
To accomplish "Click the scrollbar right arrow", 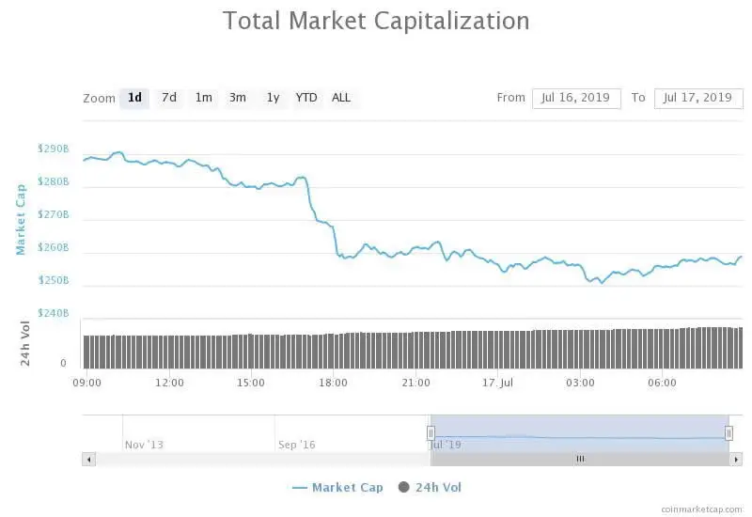I will (x=735, y=459).
